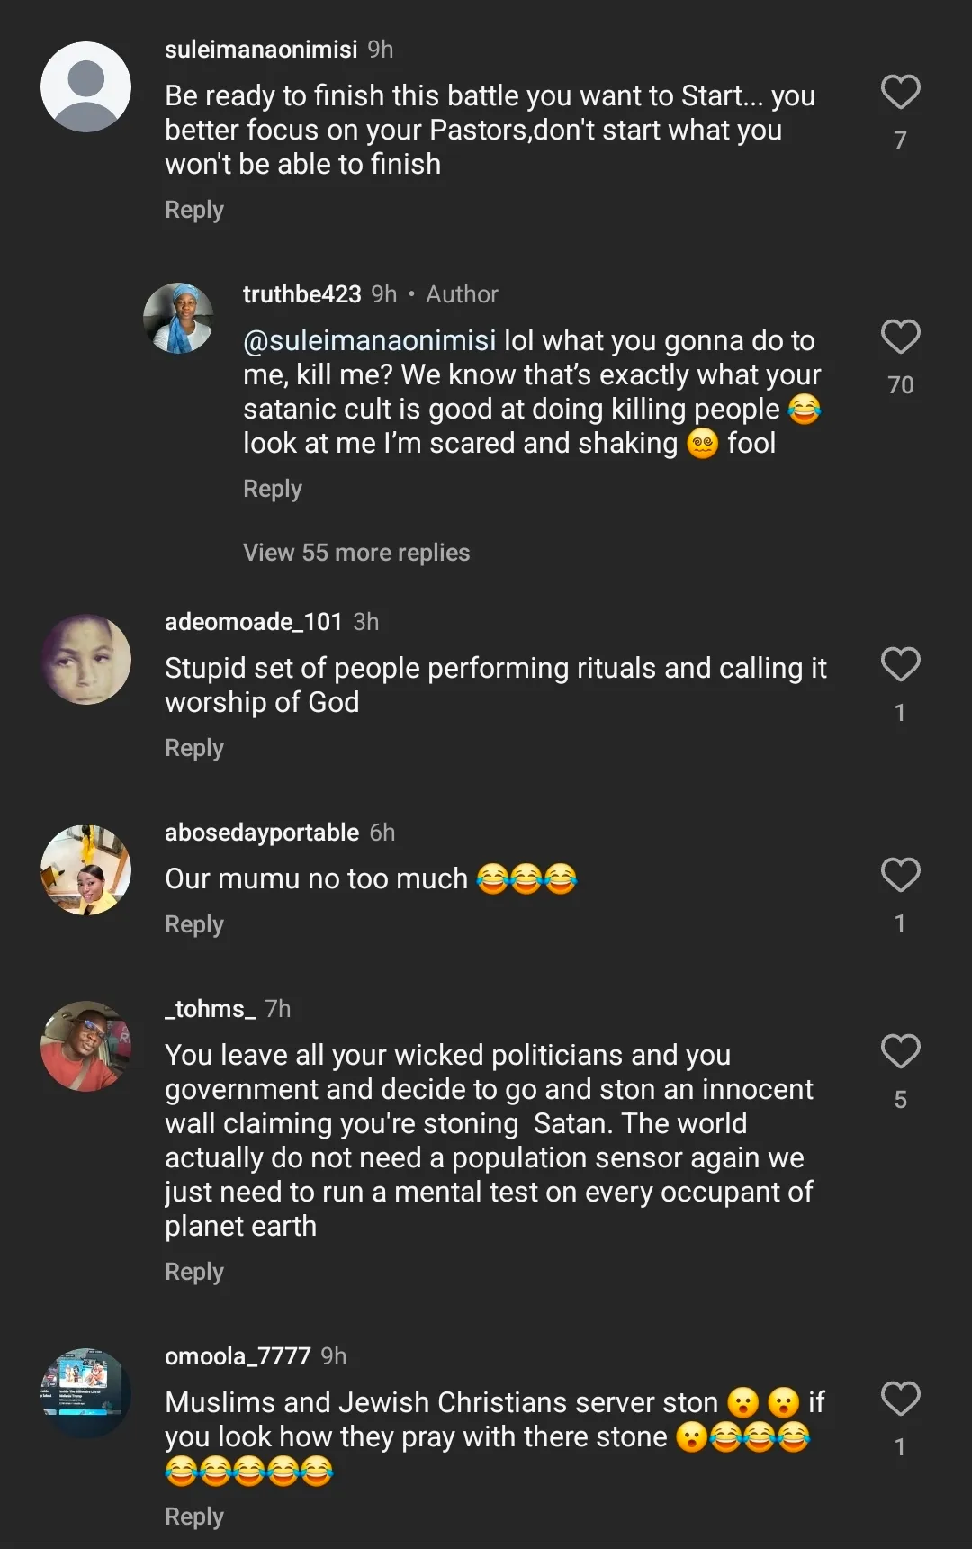Expand View 55 more replies
Screen dimensions: 972x1549
click(x=356, y=553)
